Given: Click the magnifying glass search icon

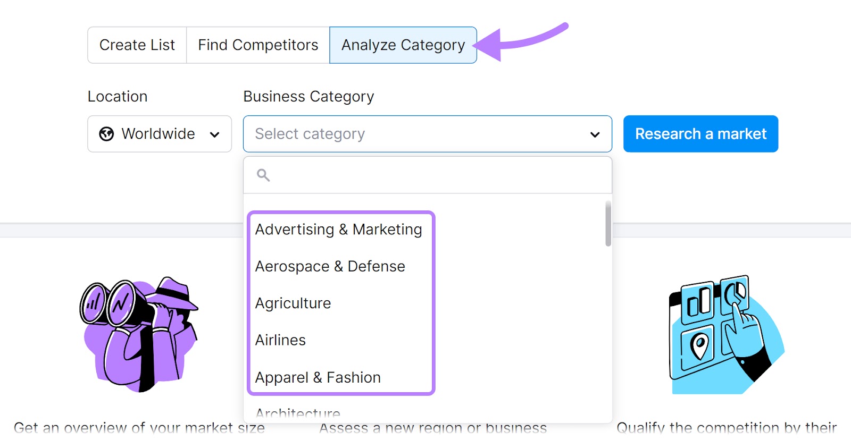Looking at the screenshot, I should click(x=263, y=175).
